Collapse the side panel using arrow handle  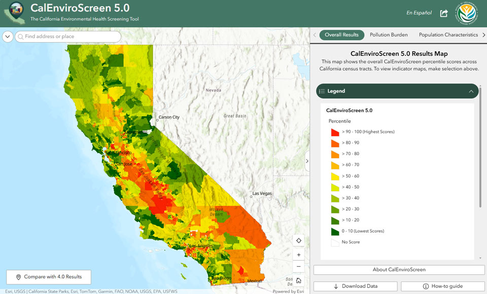point(307,161)
